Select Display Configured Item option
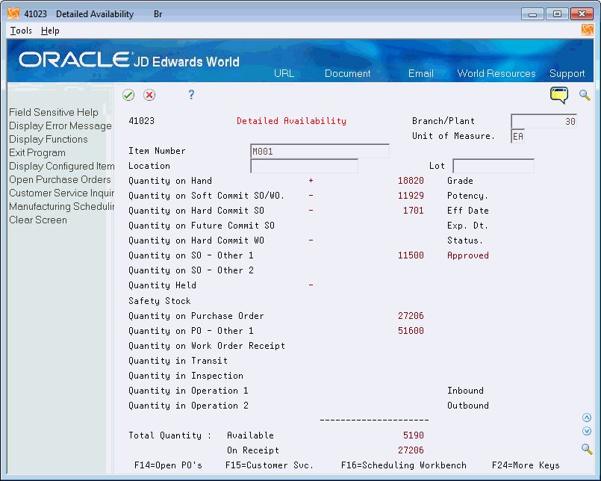 pos(62,166)
